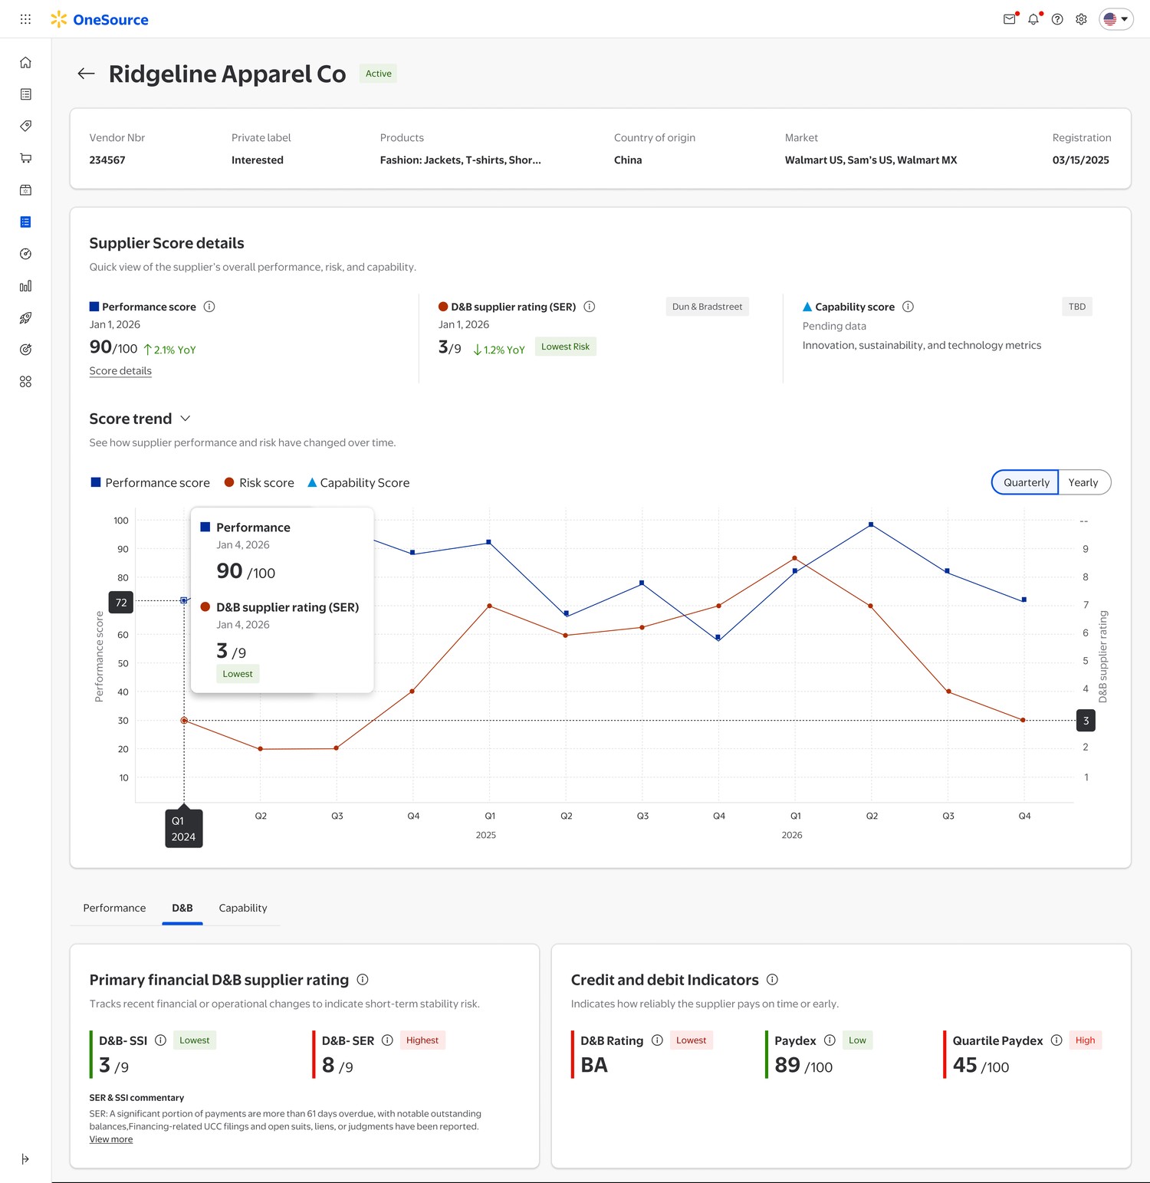Open the US flag language dropdown
1150x1183 pixels.
click(1116, 19)
